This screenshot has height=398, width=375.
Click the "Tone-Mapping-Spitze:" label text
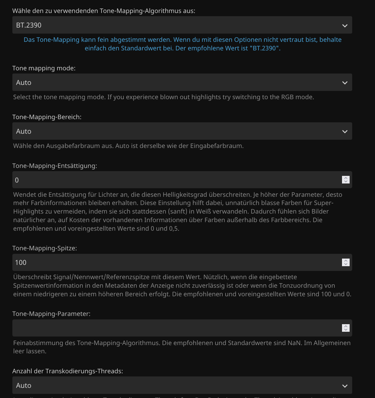pos(44,248)
